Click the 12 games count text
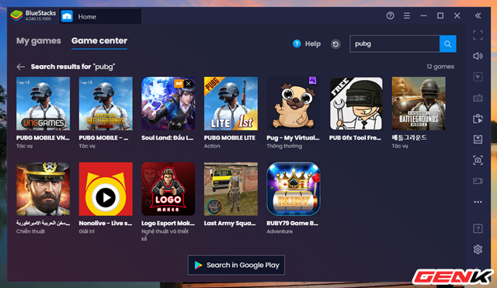The width and height of the screenshot is (497, 288). pyautogui.click(x=440, y=67)
